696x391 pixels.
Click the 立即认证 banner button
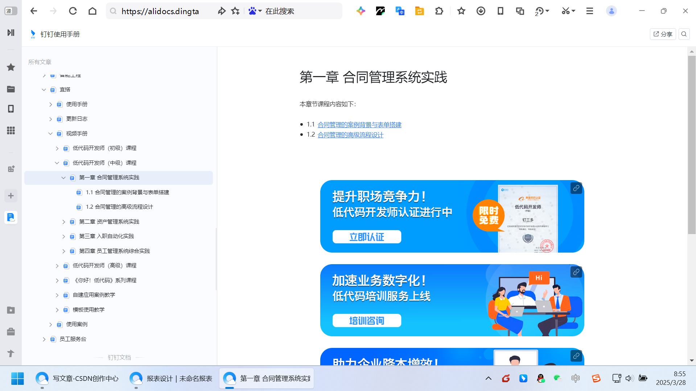367,237
